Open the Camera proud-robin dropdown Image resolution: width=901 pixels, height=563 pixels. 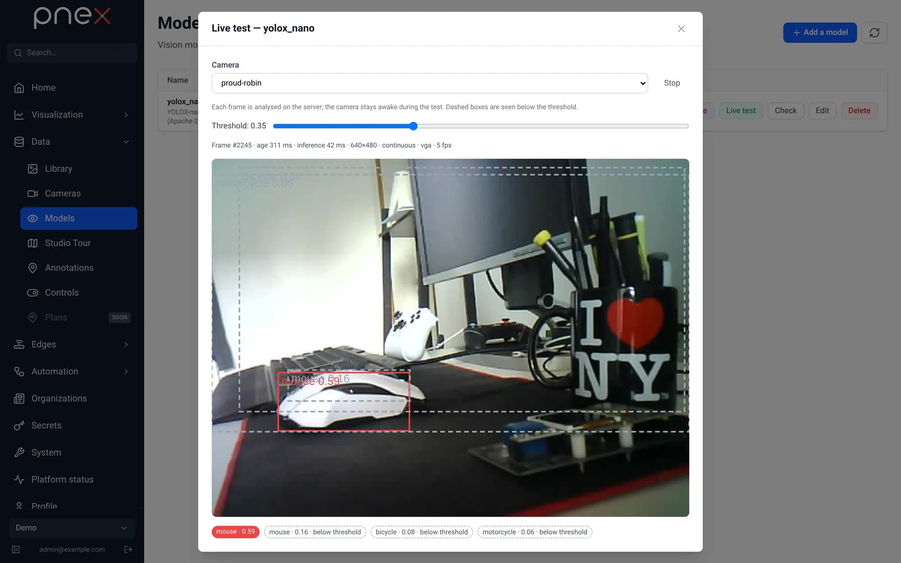click(x=430, y=83)
